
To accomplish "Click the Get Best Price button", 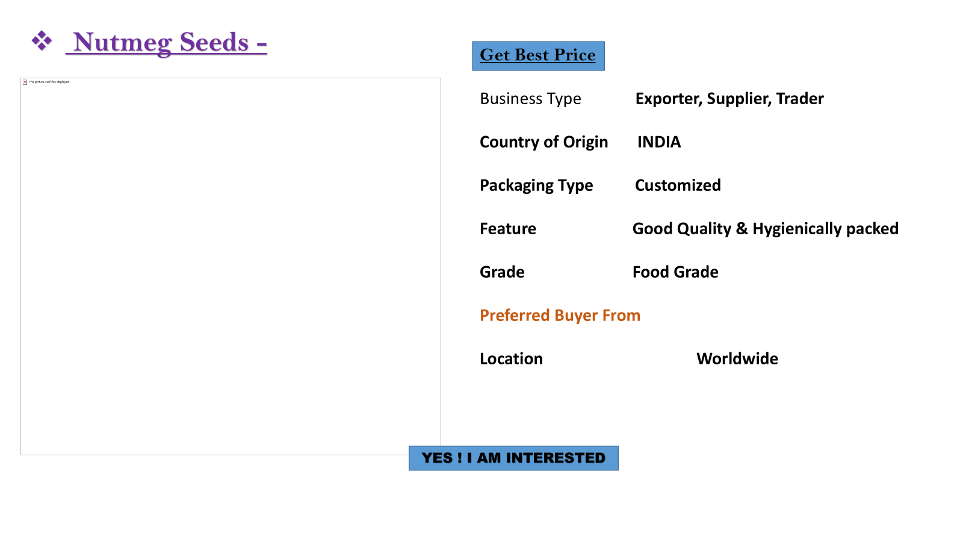I will pos(538,56).
